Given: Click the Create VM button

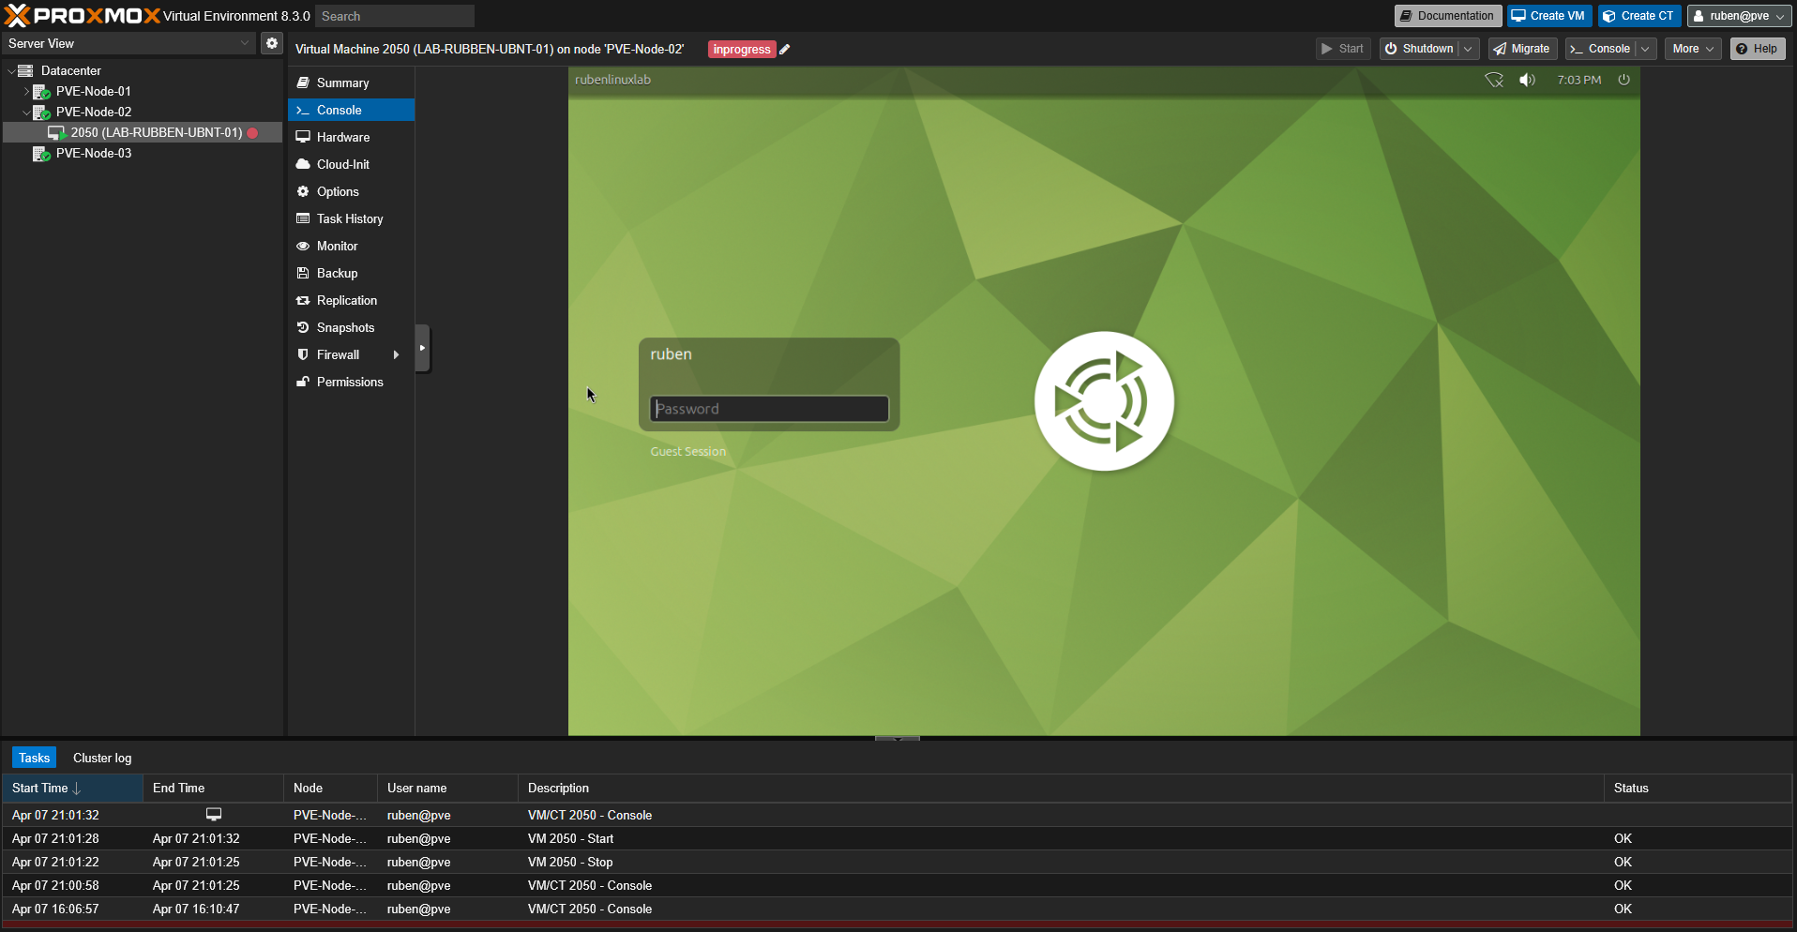Looking at the screenshot, I should [1548, 16].
